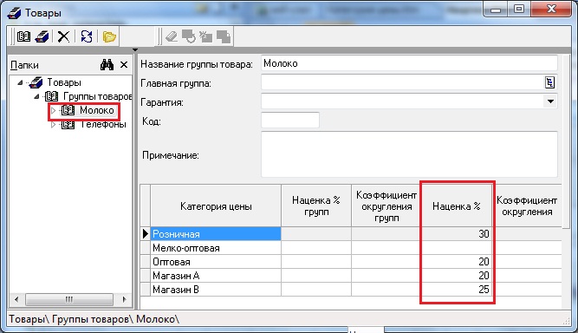Click the horizontal scrollbar thumb in Папки
Image resolution: width=578 pixels, height=333 pixels.
click(x=69, y=299)
